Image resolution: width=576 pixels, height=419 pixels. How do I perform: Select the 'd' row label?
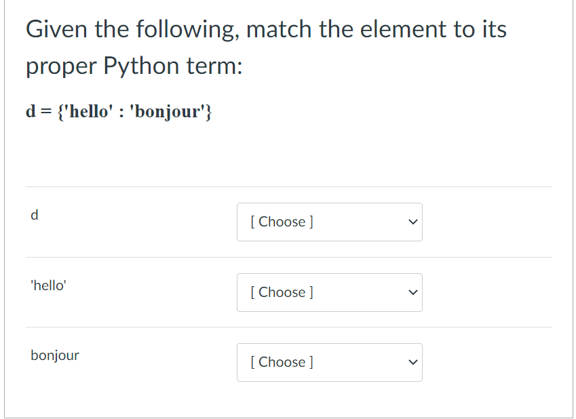click(34, 215)
